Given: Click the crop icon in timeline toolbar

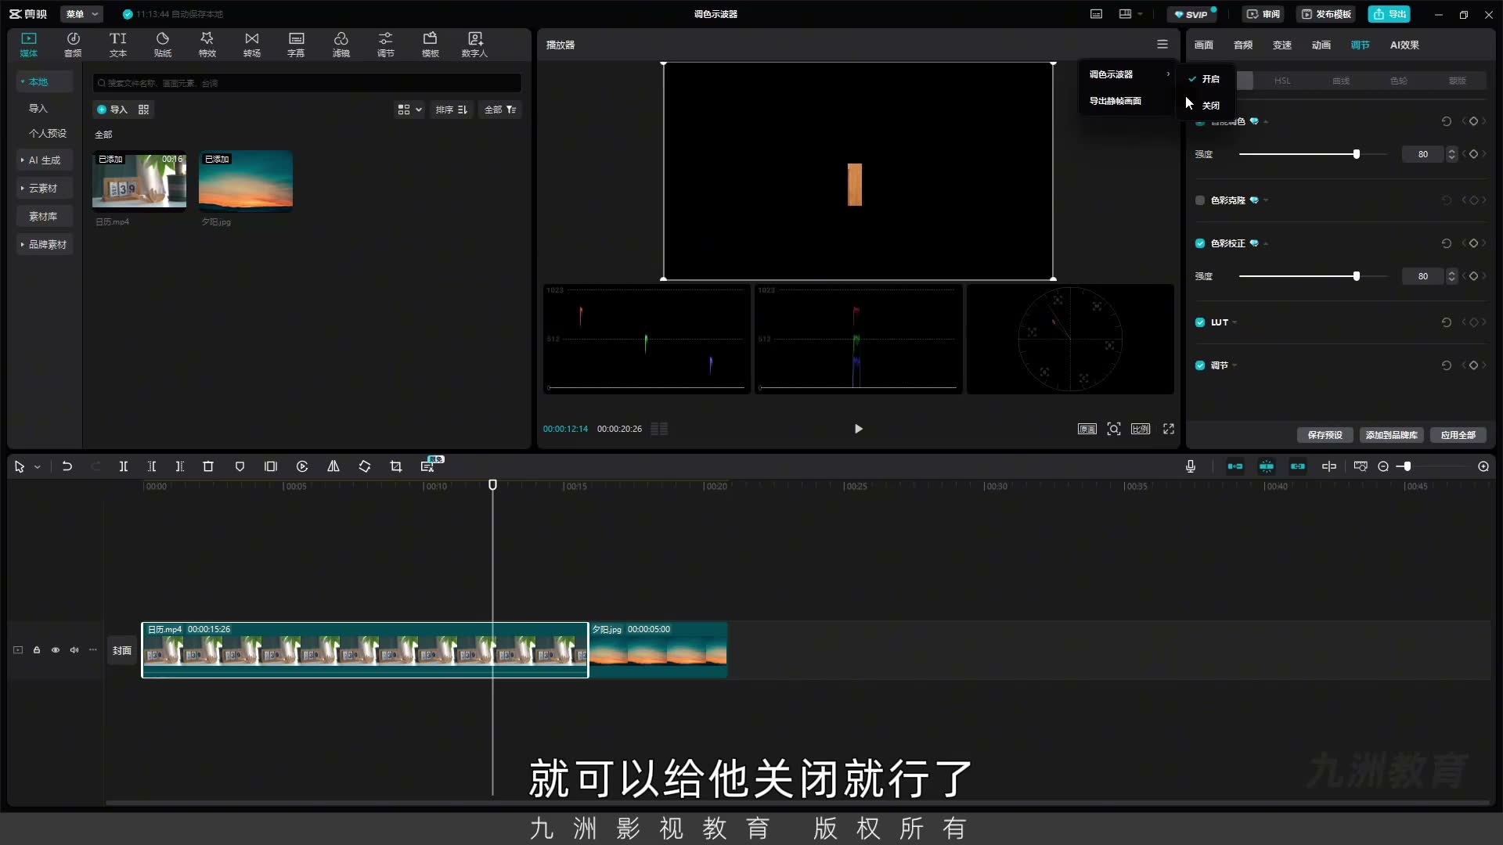Looking at the screenshot, I should [396, 466].
